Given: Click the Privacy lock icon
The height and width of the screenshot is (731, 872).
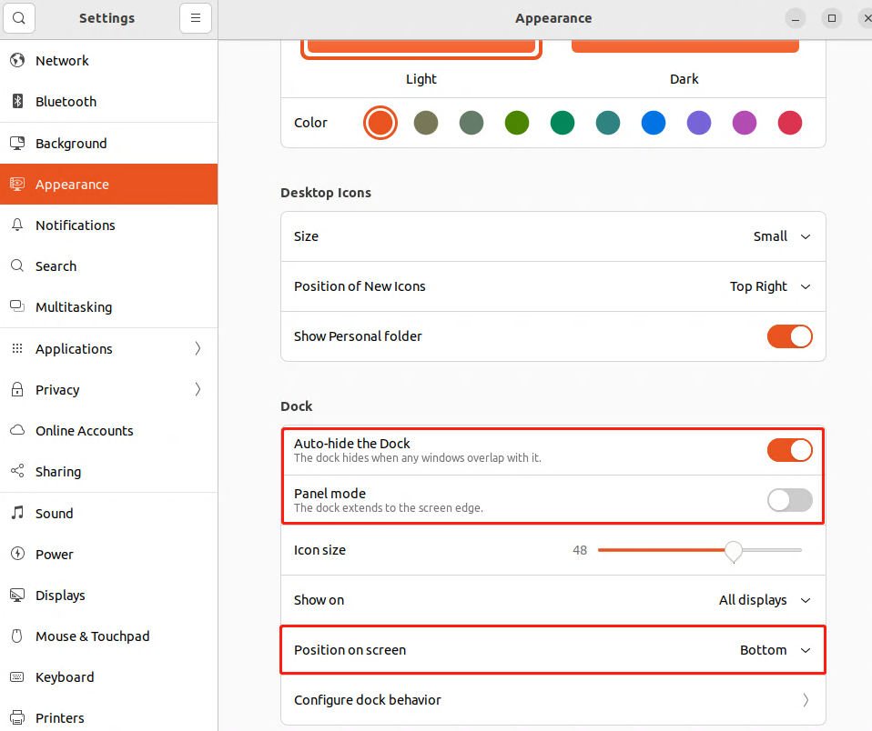Looking at the screenshot, I should (x=17, y=389).
